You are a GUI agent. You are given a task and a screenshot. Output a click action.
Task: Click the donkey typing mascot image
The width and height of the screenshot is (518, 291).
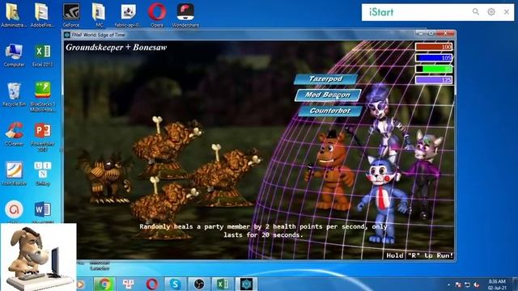(x=38, y=257)
